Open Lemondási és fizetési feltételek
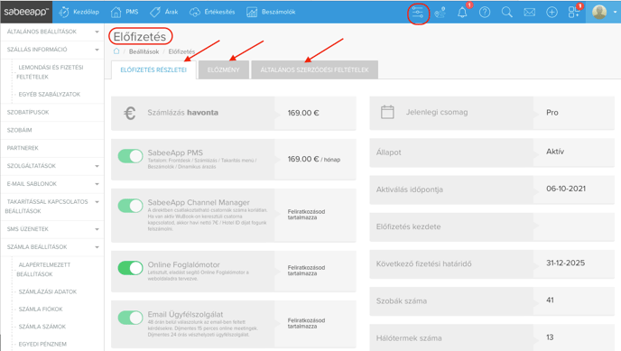The width and height of the screenshot is (621, 351). (x=50, y=72)
